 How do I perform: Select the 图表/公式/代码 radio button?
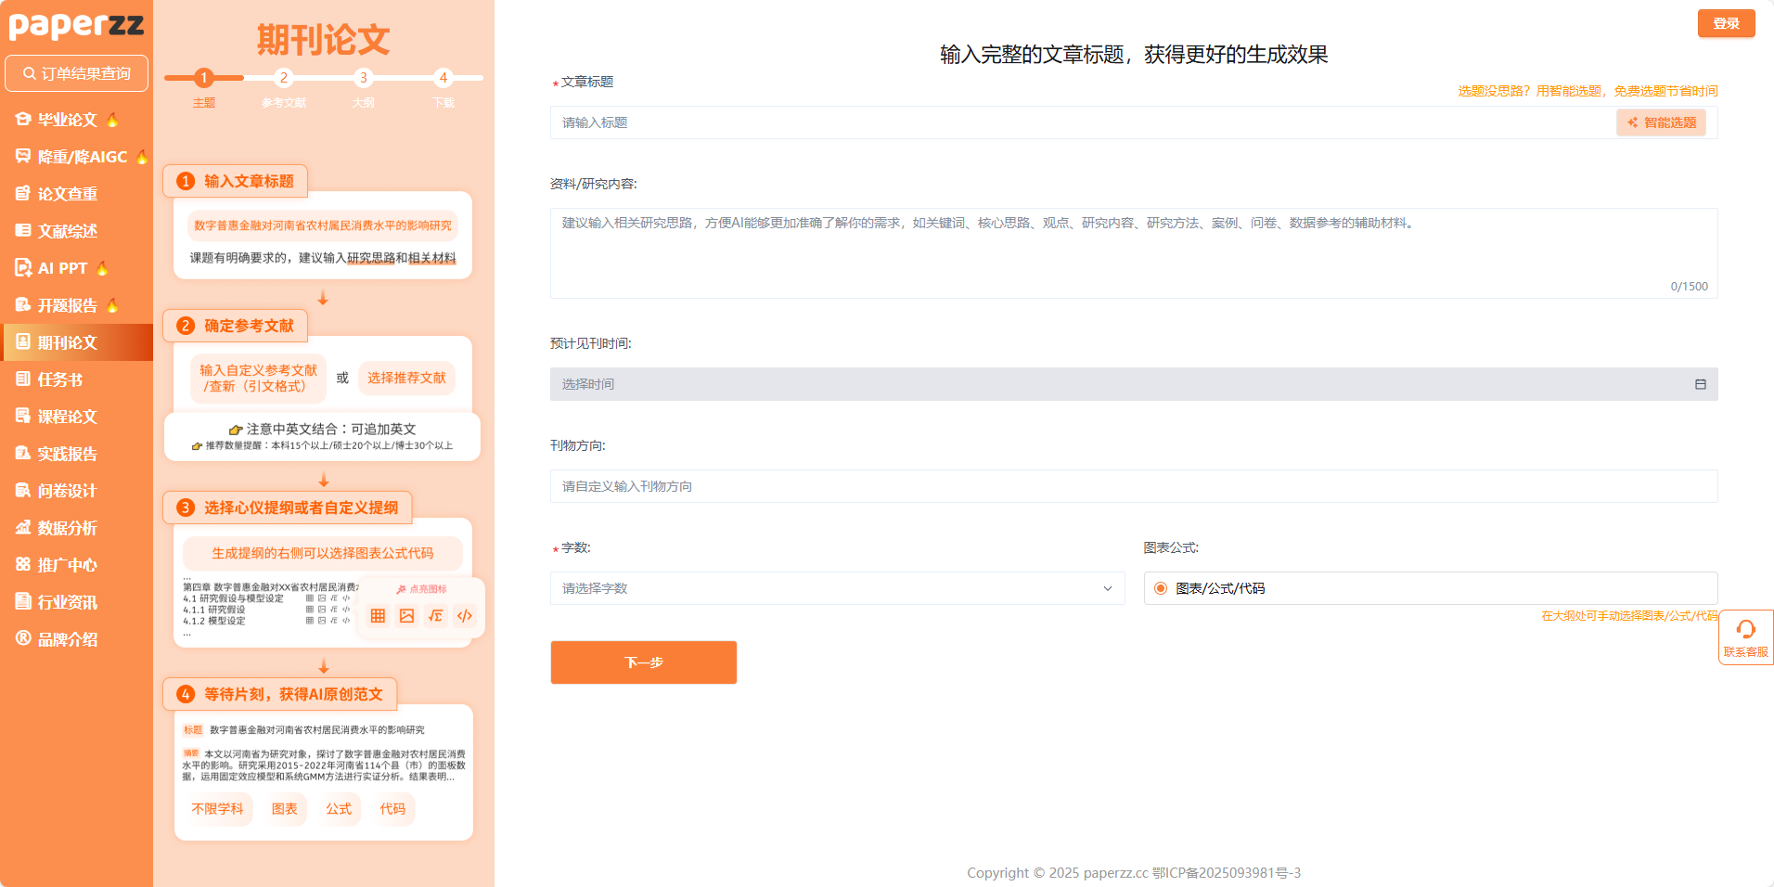[1161, 588]
